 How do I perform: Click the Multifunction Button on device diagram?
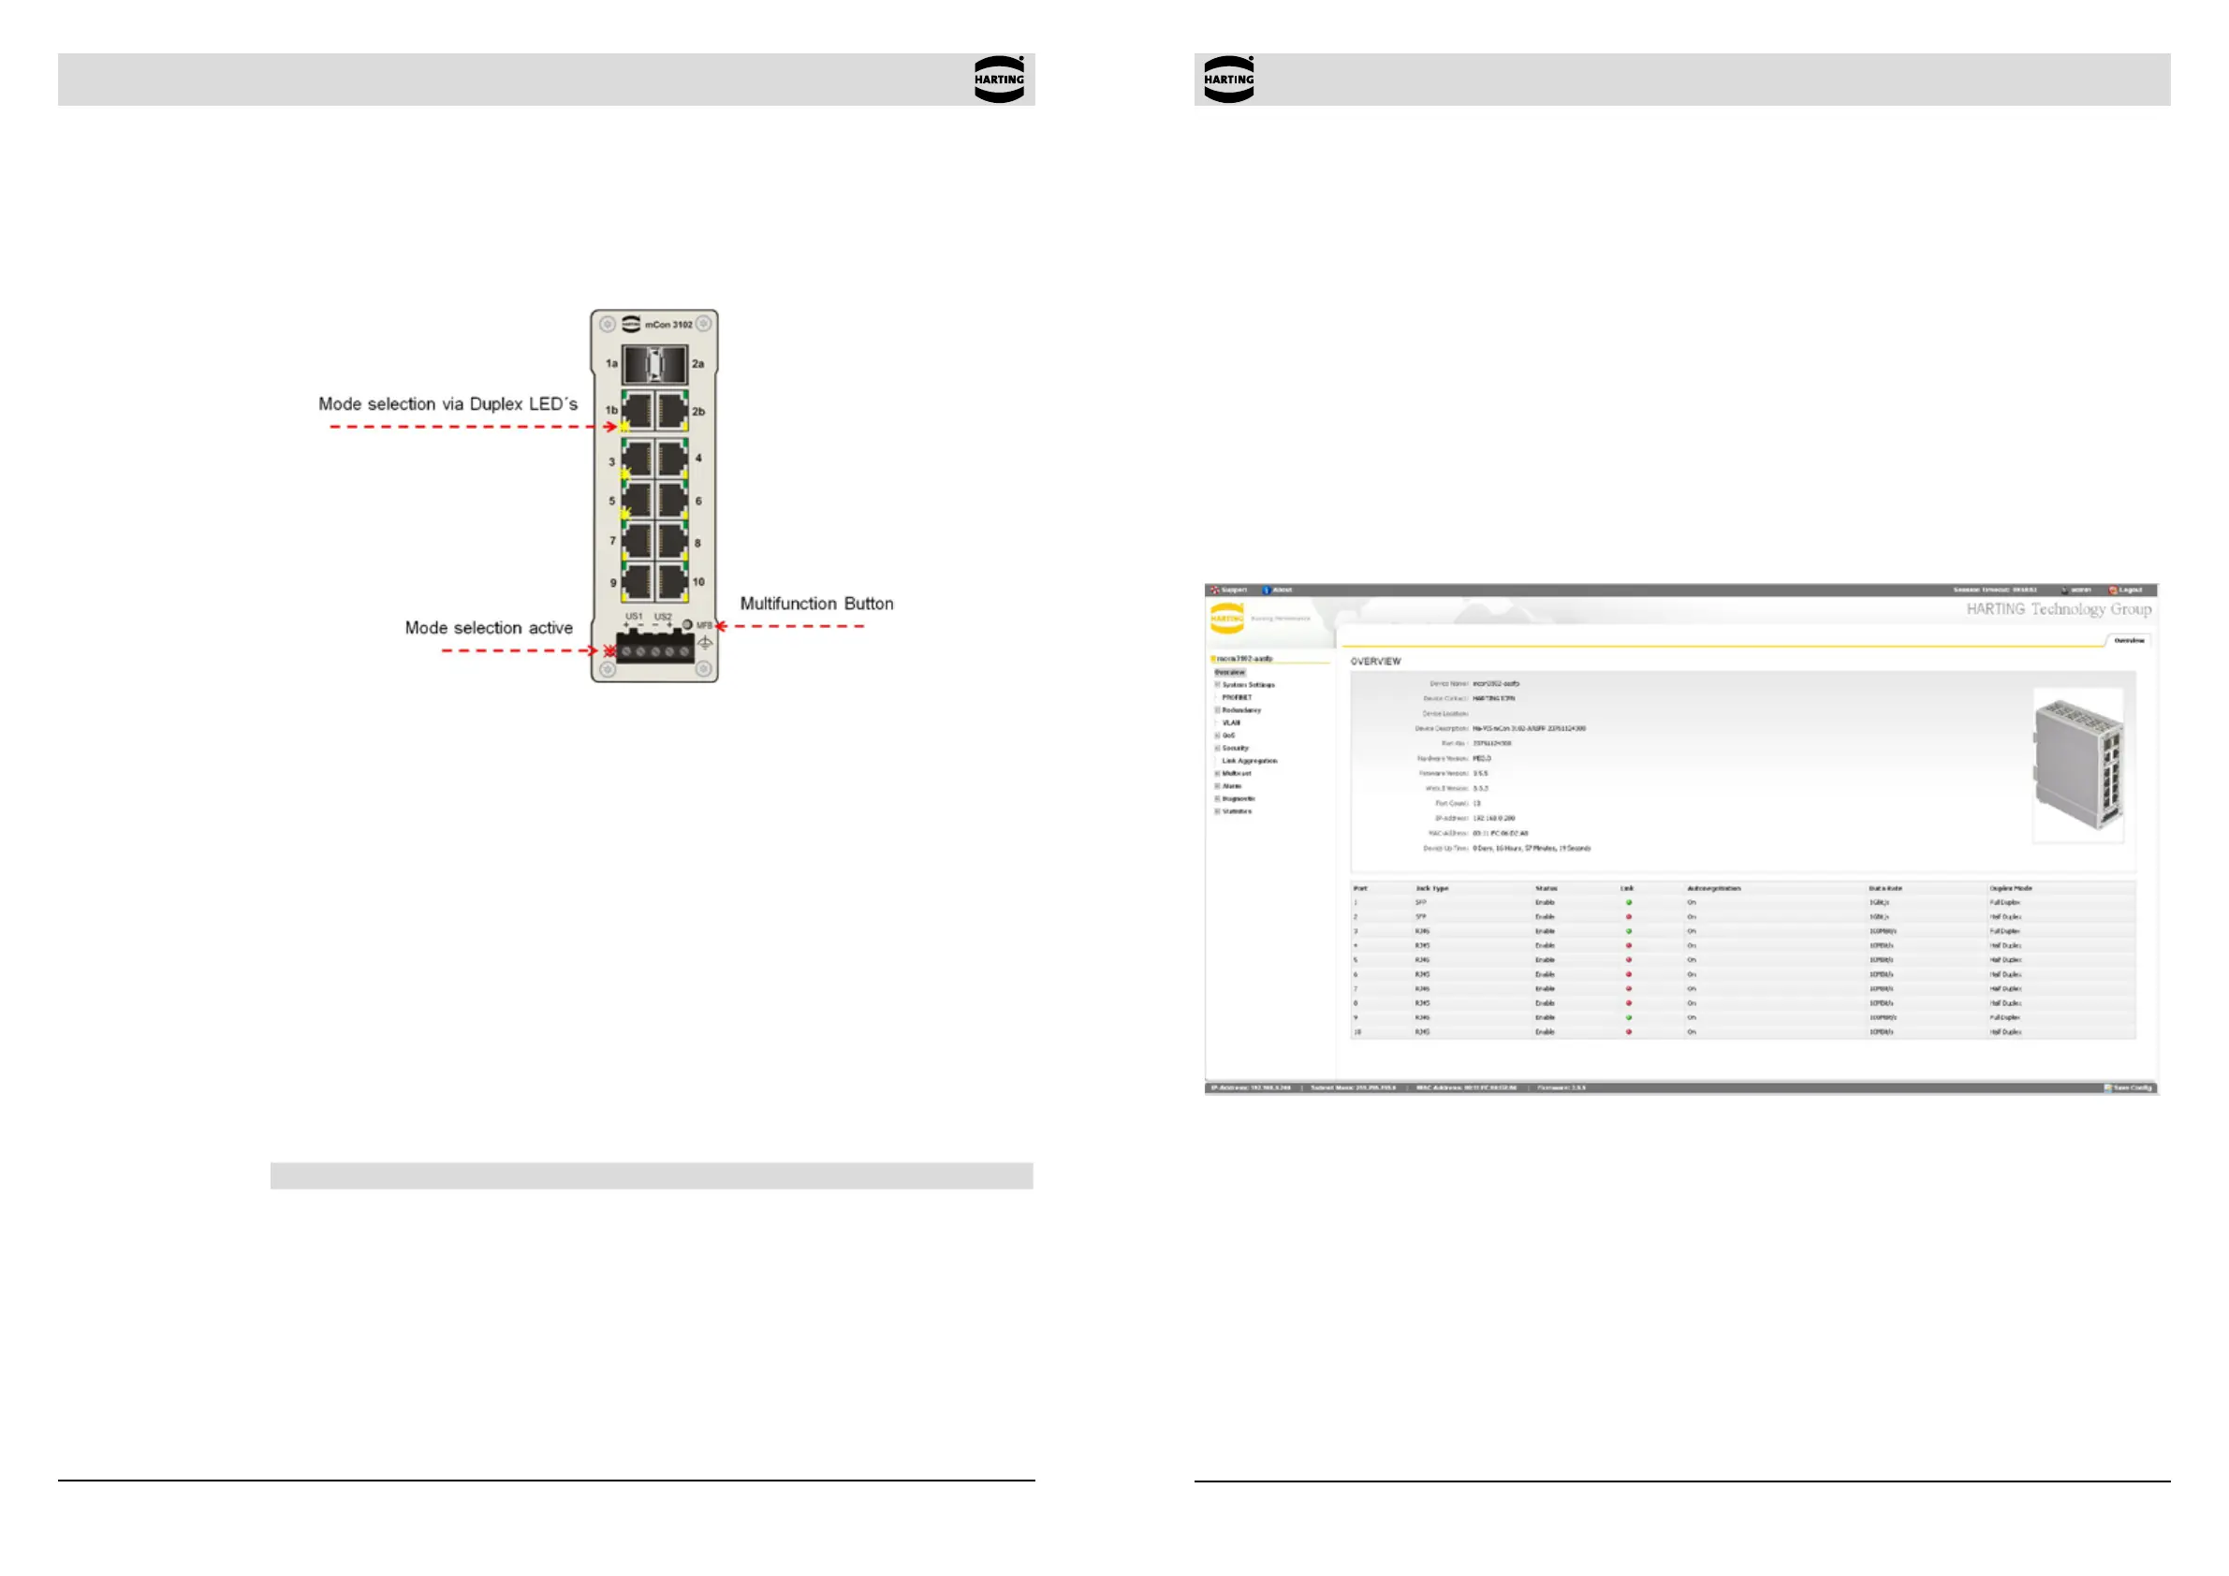tap(687, 625)
